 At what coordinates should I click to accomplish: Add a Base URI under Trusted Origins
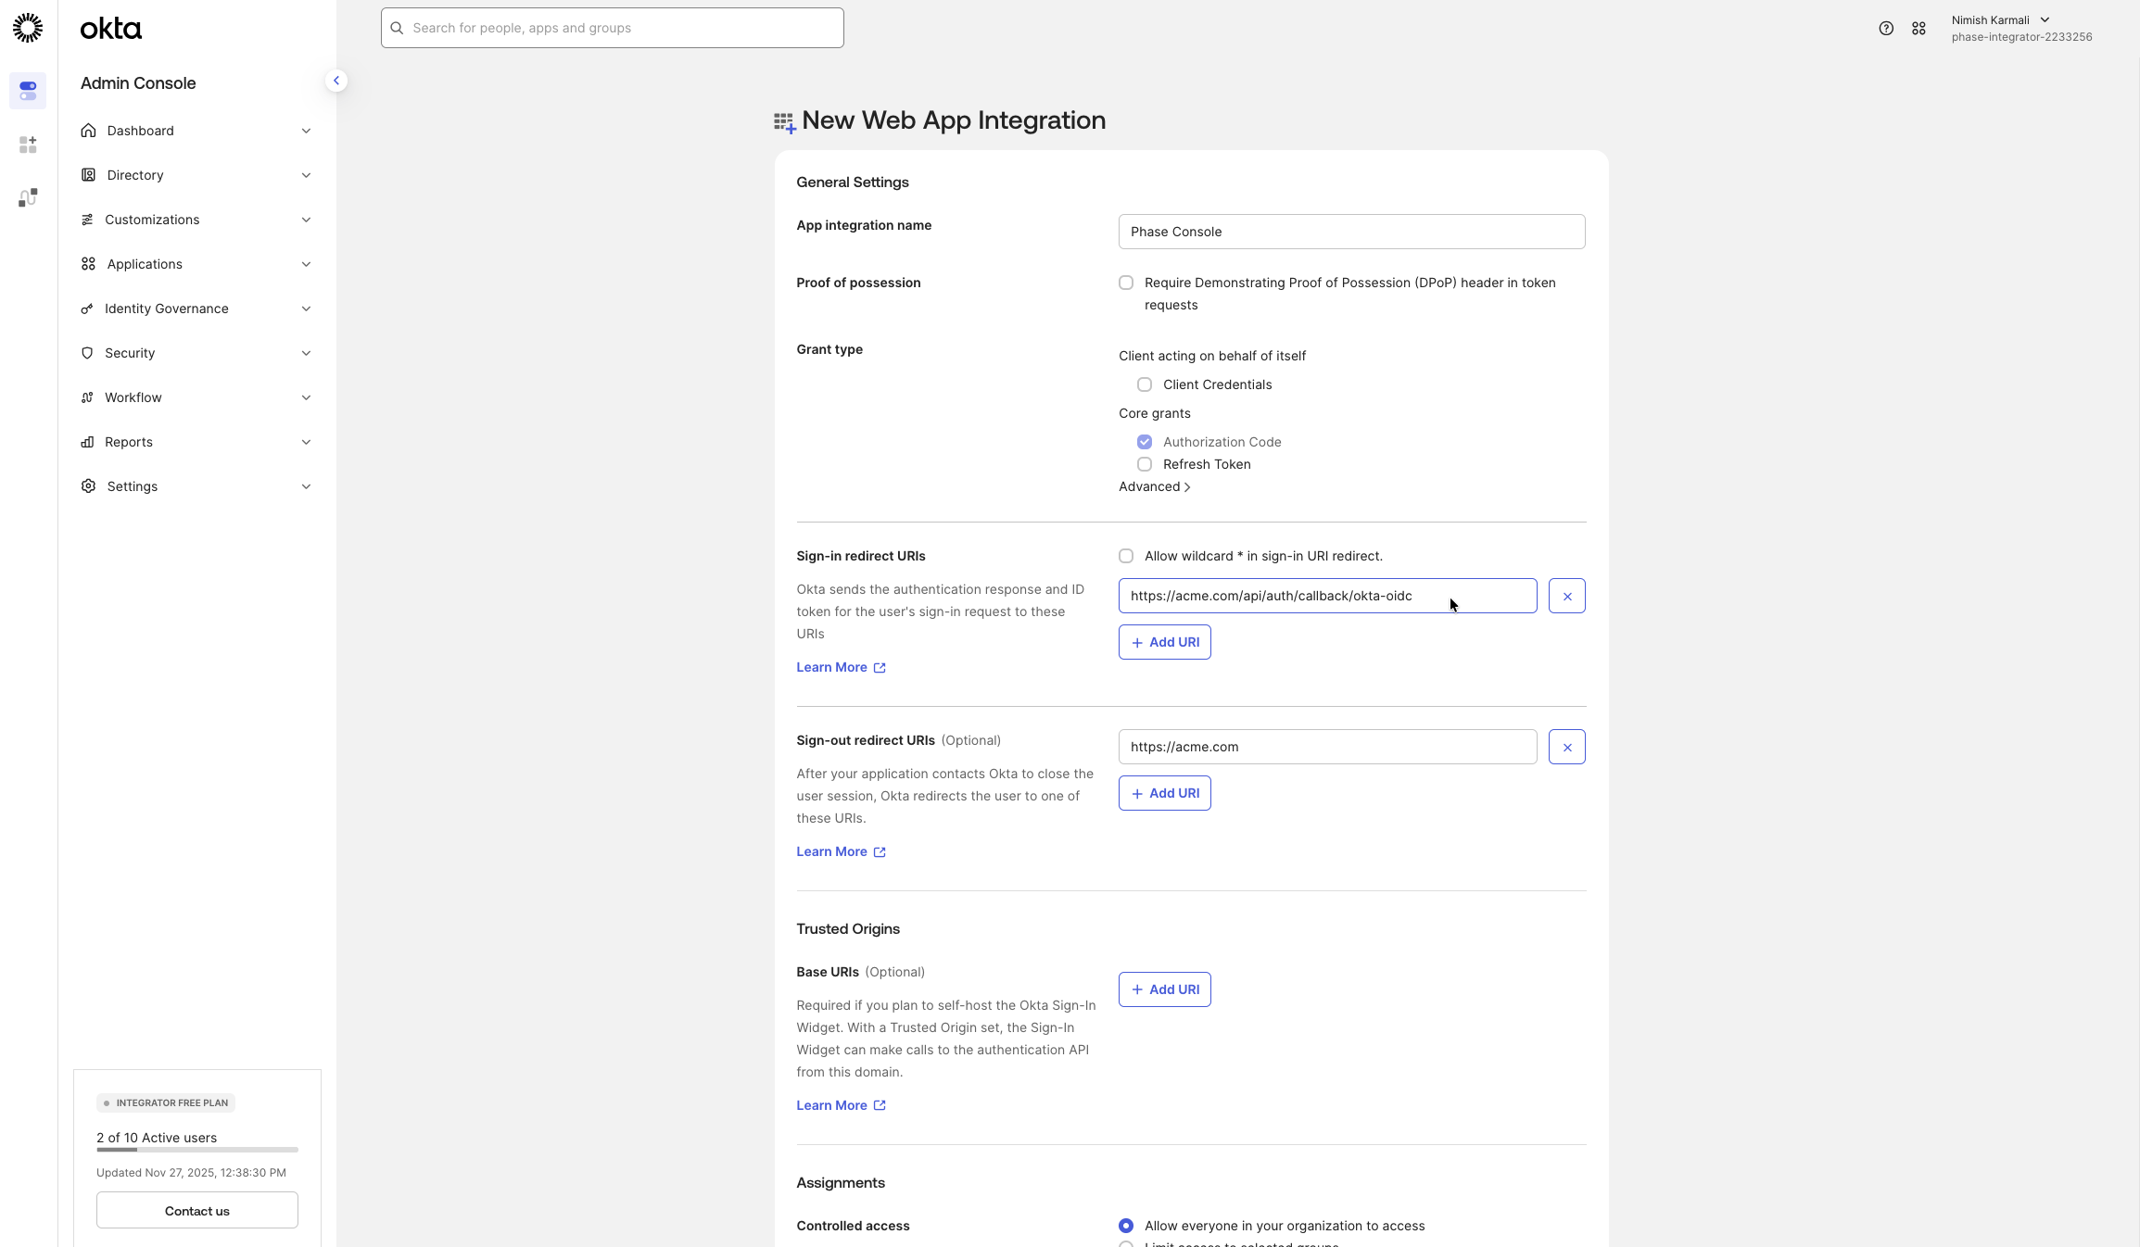click(x=1165, y=989)
